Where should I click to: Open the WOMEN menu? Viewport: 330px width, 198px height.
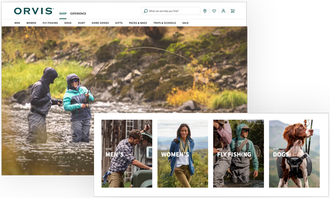31,23
